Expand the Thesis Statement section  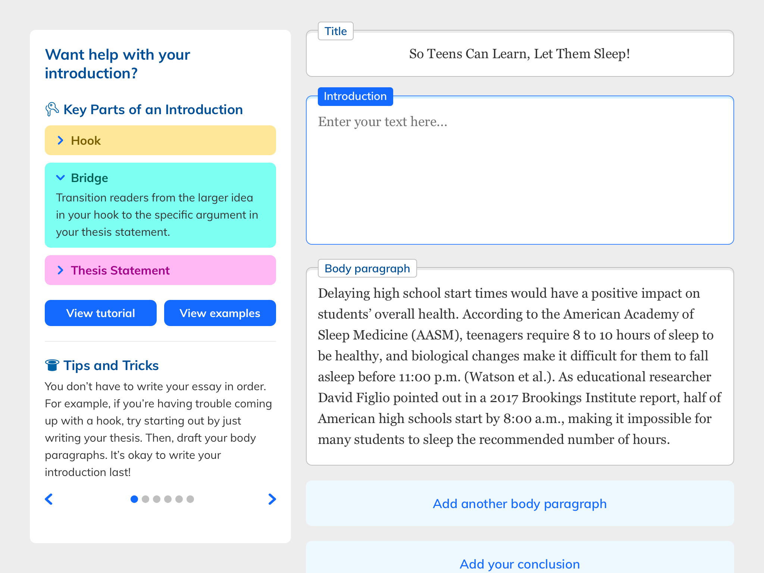(x=160, y=270)
